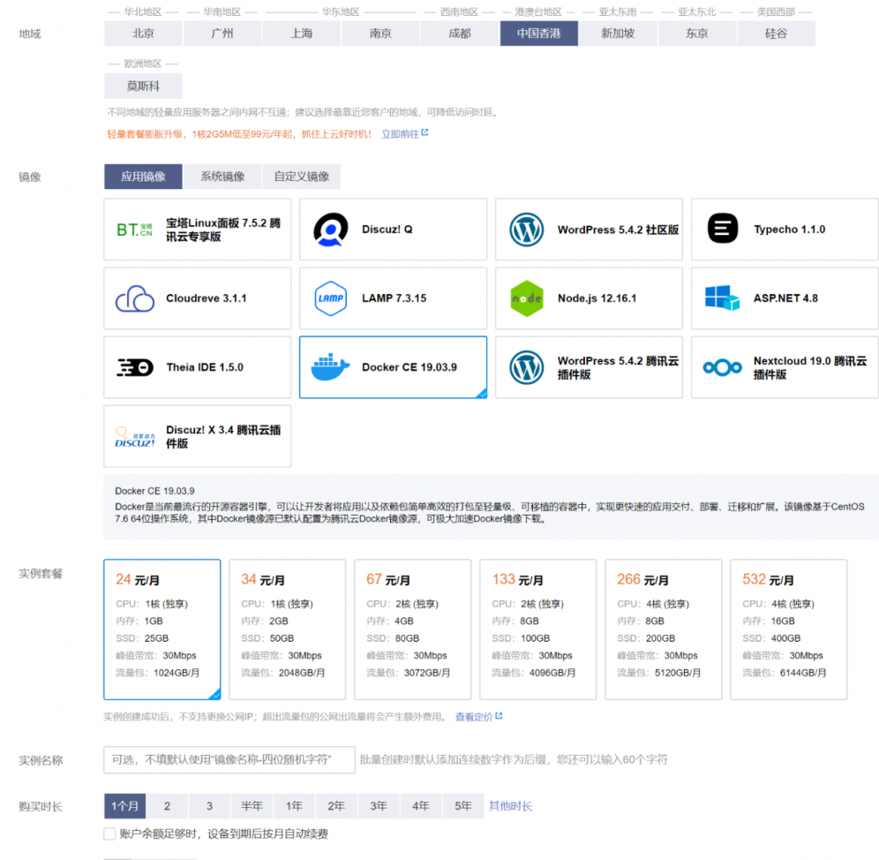Click the Node.js 12.16.1 image name
Screen dimensions: 879x860
point(597,298)
